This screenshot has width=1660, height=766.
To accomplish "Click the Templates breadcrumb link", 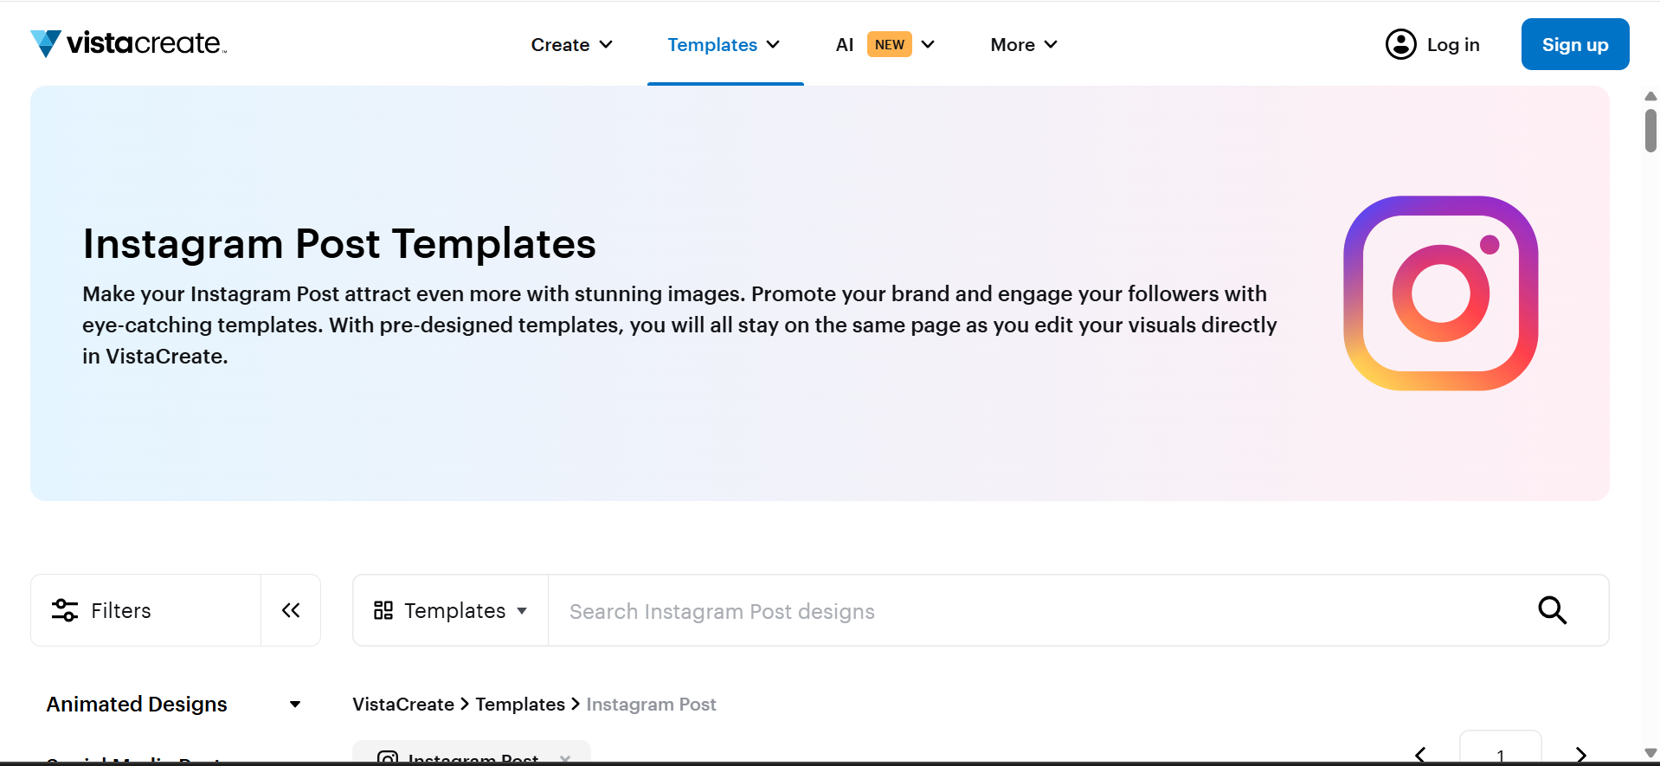I will point(520,705).
